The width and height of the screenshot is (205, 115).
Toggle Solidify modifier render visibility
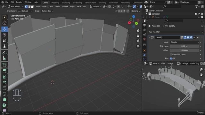[x=191, y=37]
